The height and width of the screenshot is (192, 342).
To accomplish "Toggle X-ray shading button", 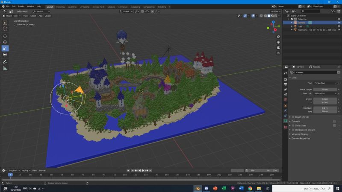I will coord(261,16).
